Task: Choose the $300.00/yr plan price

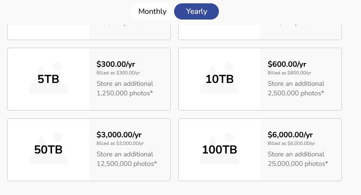Action: coord(116,64)
